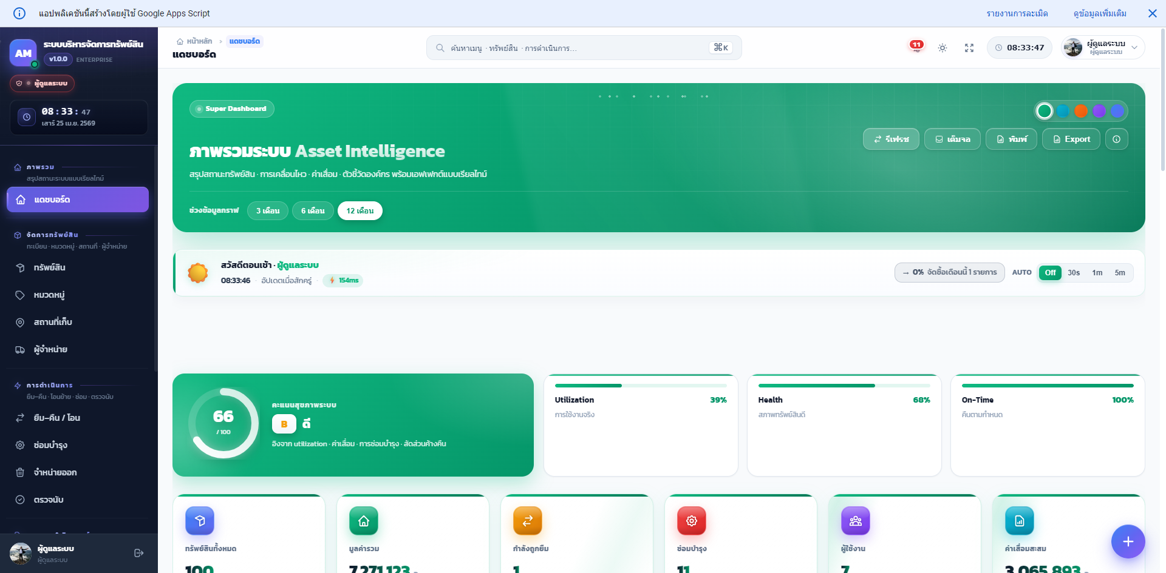The width and height of the screenshot is (1166, 573).
Task: Turn auto-refresh Off
Action: pos(1050,273)
